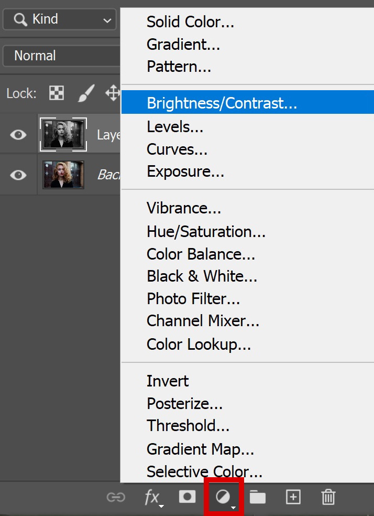
Task: Open the fx layer style menu
Action: point(153,498)
